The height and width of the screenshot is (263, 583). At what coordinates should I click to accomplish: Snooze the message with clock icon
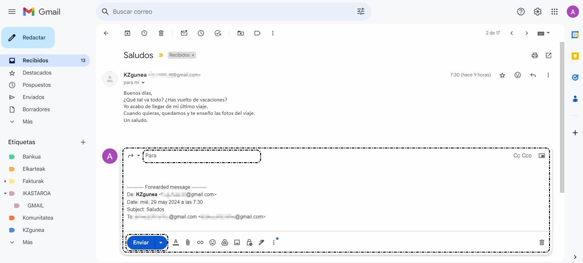(201, 33)
